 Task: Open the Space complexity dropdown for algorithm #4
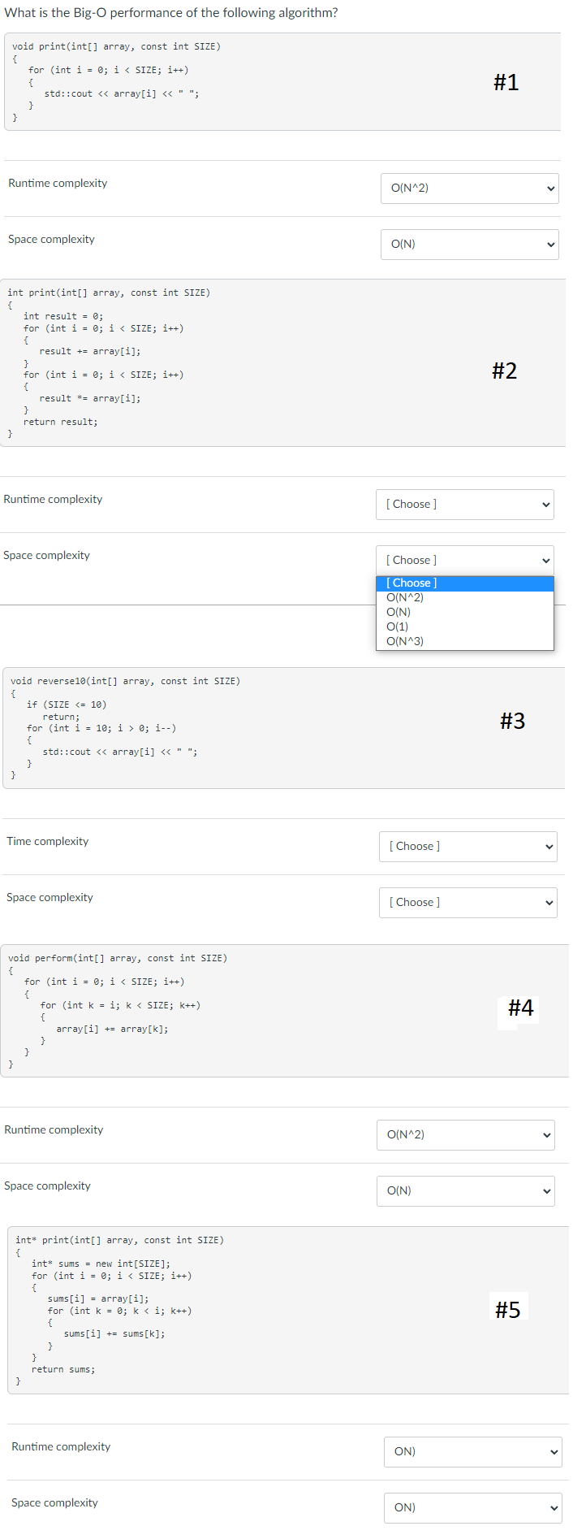(x=465, y=1190)
